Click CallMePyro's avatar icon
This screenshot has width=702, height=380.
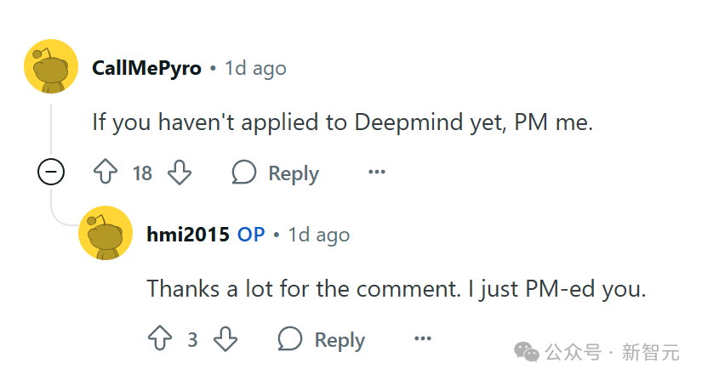[x=51, y=66]
